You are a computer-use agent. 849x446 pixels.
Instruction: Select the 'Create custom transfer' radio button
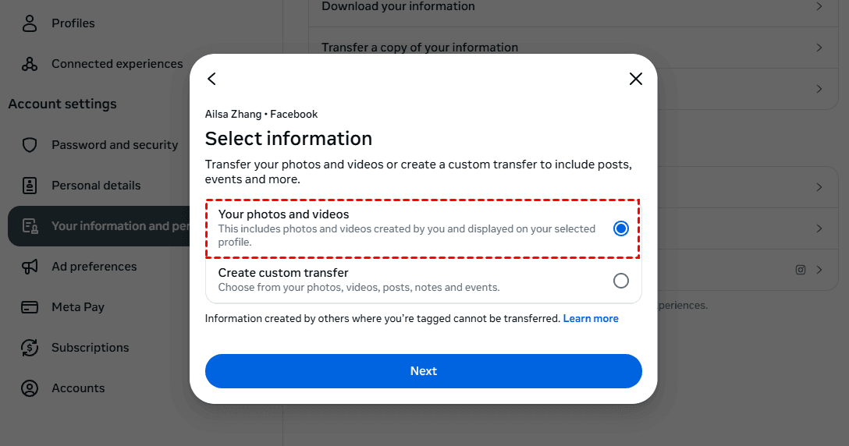[620, 281]
